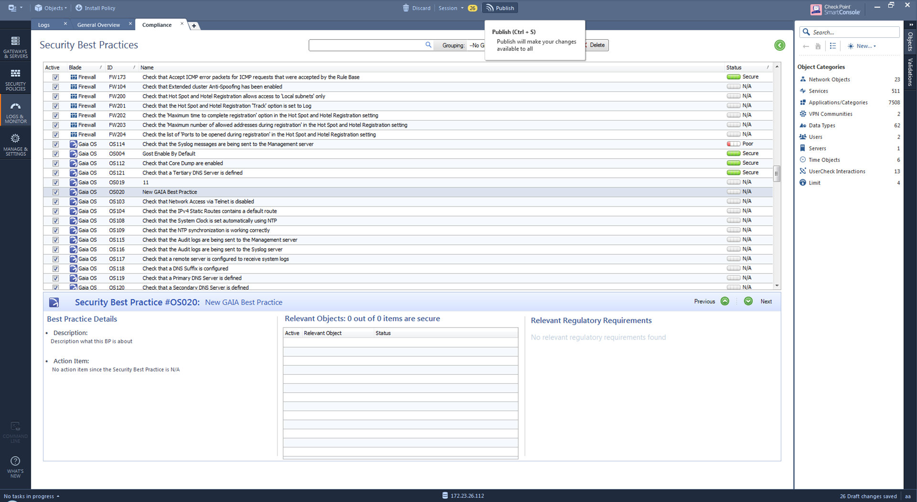Open the Session dropdown
The width and height of the screenshot is (917, 502).
coord(449,8)
